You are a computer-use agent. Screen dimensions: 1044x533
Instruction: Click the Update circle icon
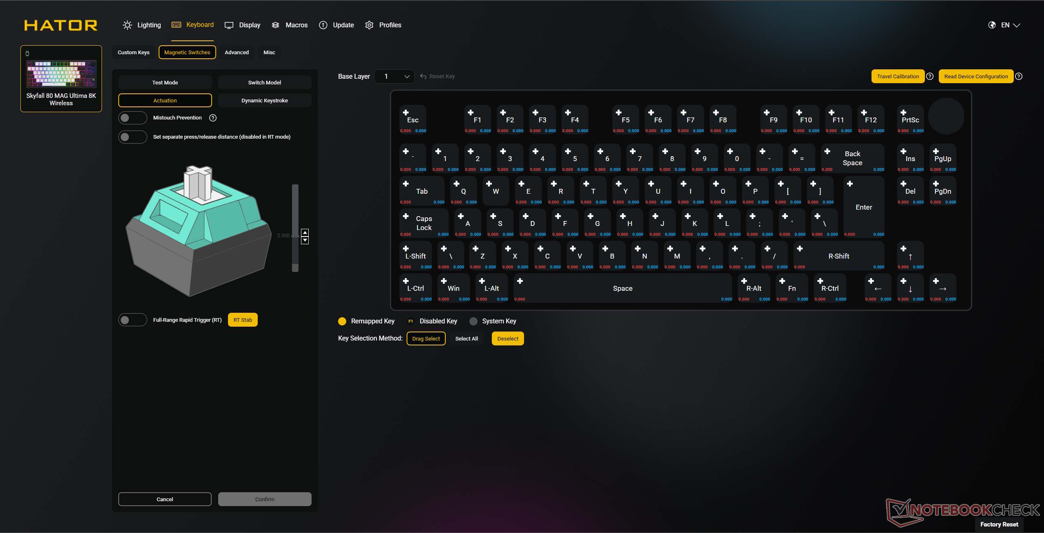coord(323,25)
